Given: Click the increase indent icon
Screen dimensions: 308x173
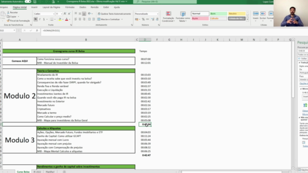Looking at the screenshot, I should point(93,19).
